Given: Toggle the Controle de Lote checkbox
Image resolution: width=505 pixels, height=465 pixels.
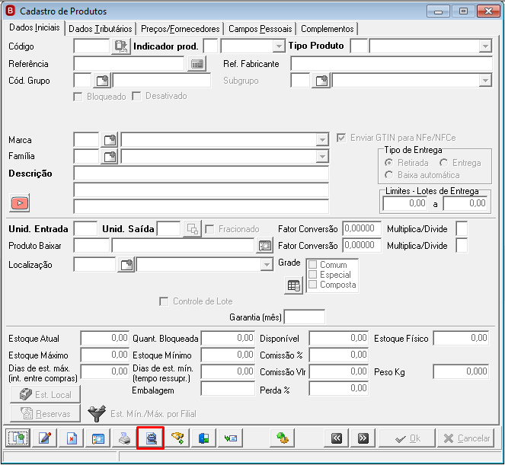Looking at the screenshot, I should point(164,301).
